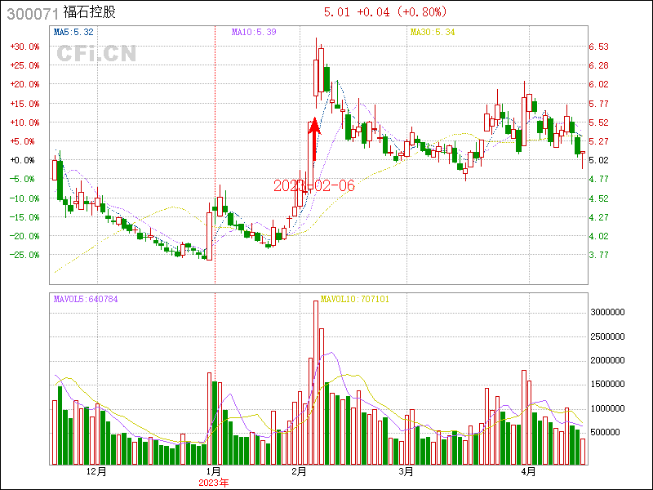Click the MA10:5.39 indicator label
653x490 pixels.
[254, 32]
